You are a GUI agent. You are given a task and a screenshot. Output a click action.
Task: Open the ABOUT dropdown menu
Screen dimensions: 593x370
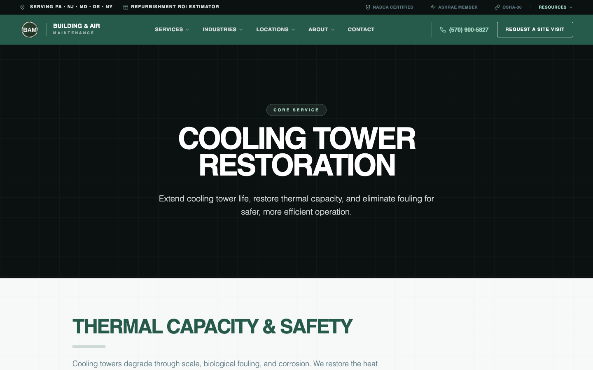click(321, 30)
